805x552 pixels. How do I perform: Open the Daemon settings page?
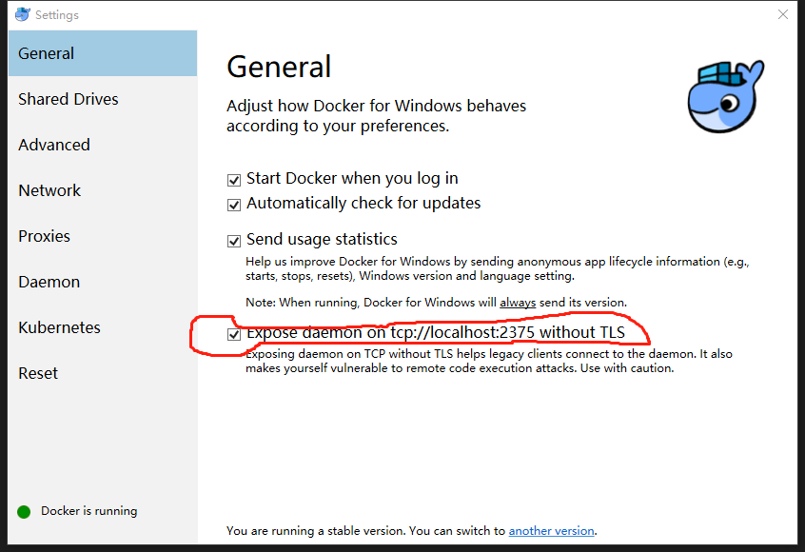49,282
